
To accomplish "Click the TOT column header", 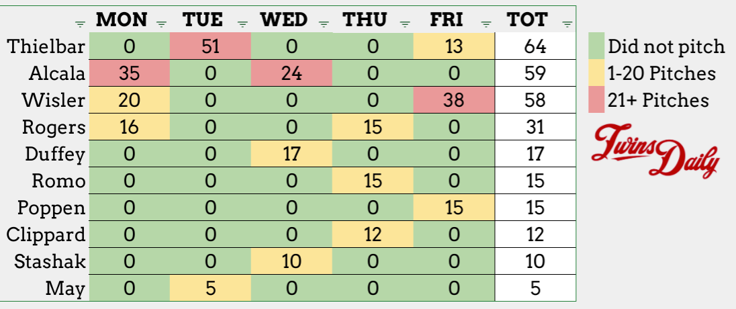I will [527, 19].
